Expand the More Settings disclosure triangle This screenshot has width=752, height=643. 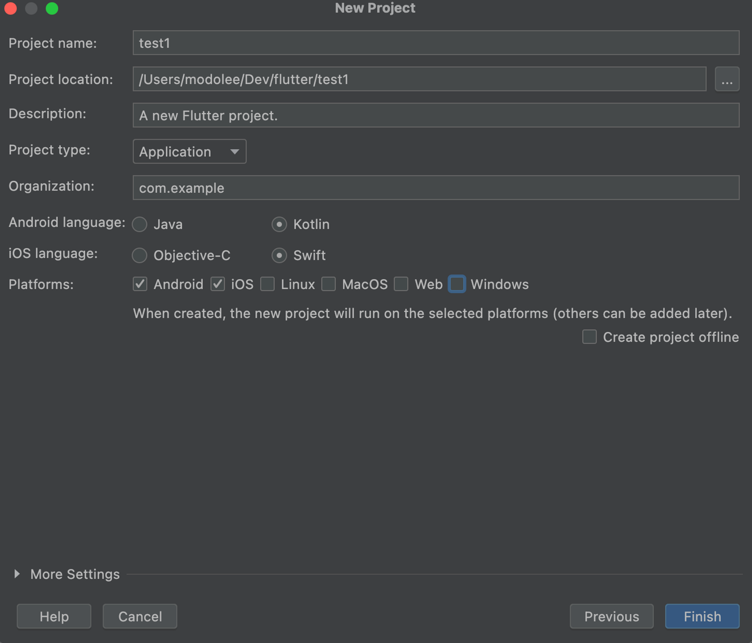pos(17,573)
